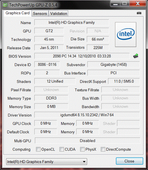Click the Close button
The height and width of the screenshot is (170, 148).
(x=129, y=161)
